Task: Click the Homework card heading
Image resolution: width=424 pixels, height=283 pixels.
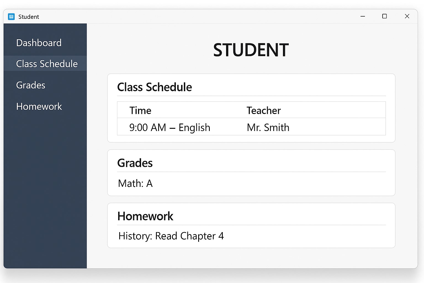Action: (x=145, y=216)
